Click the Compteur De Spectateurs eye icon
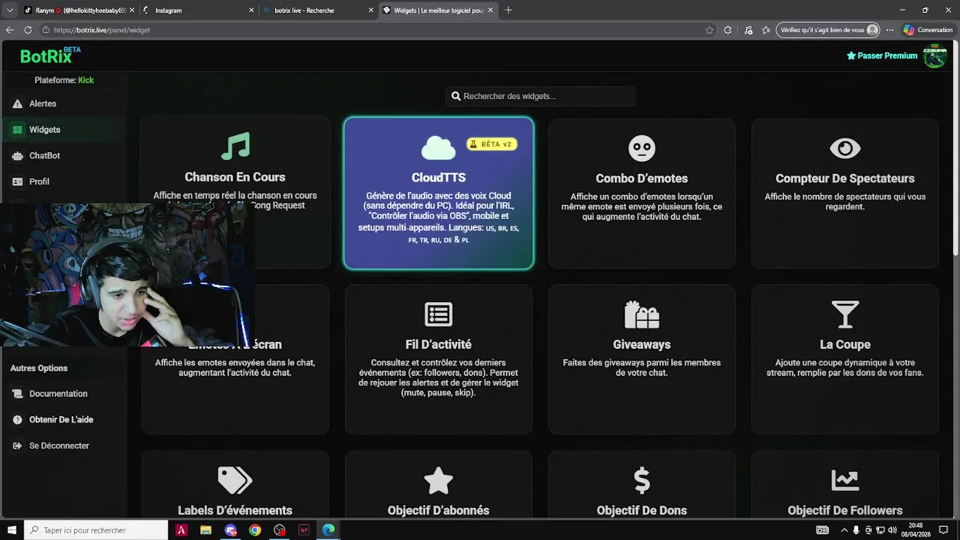 (x=845, y=148)
